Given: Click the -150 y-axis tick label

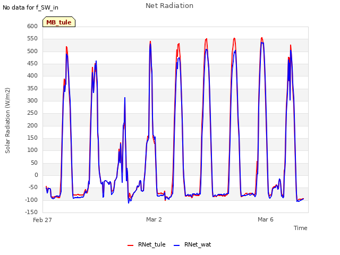Looking at the screenshot, I should (x=31, y=212).
